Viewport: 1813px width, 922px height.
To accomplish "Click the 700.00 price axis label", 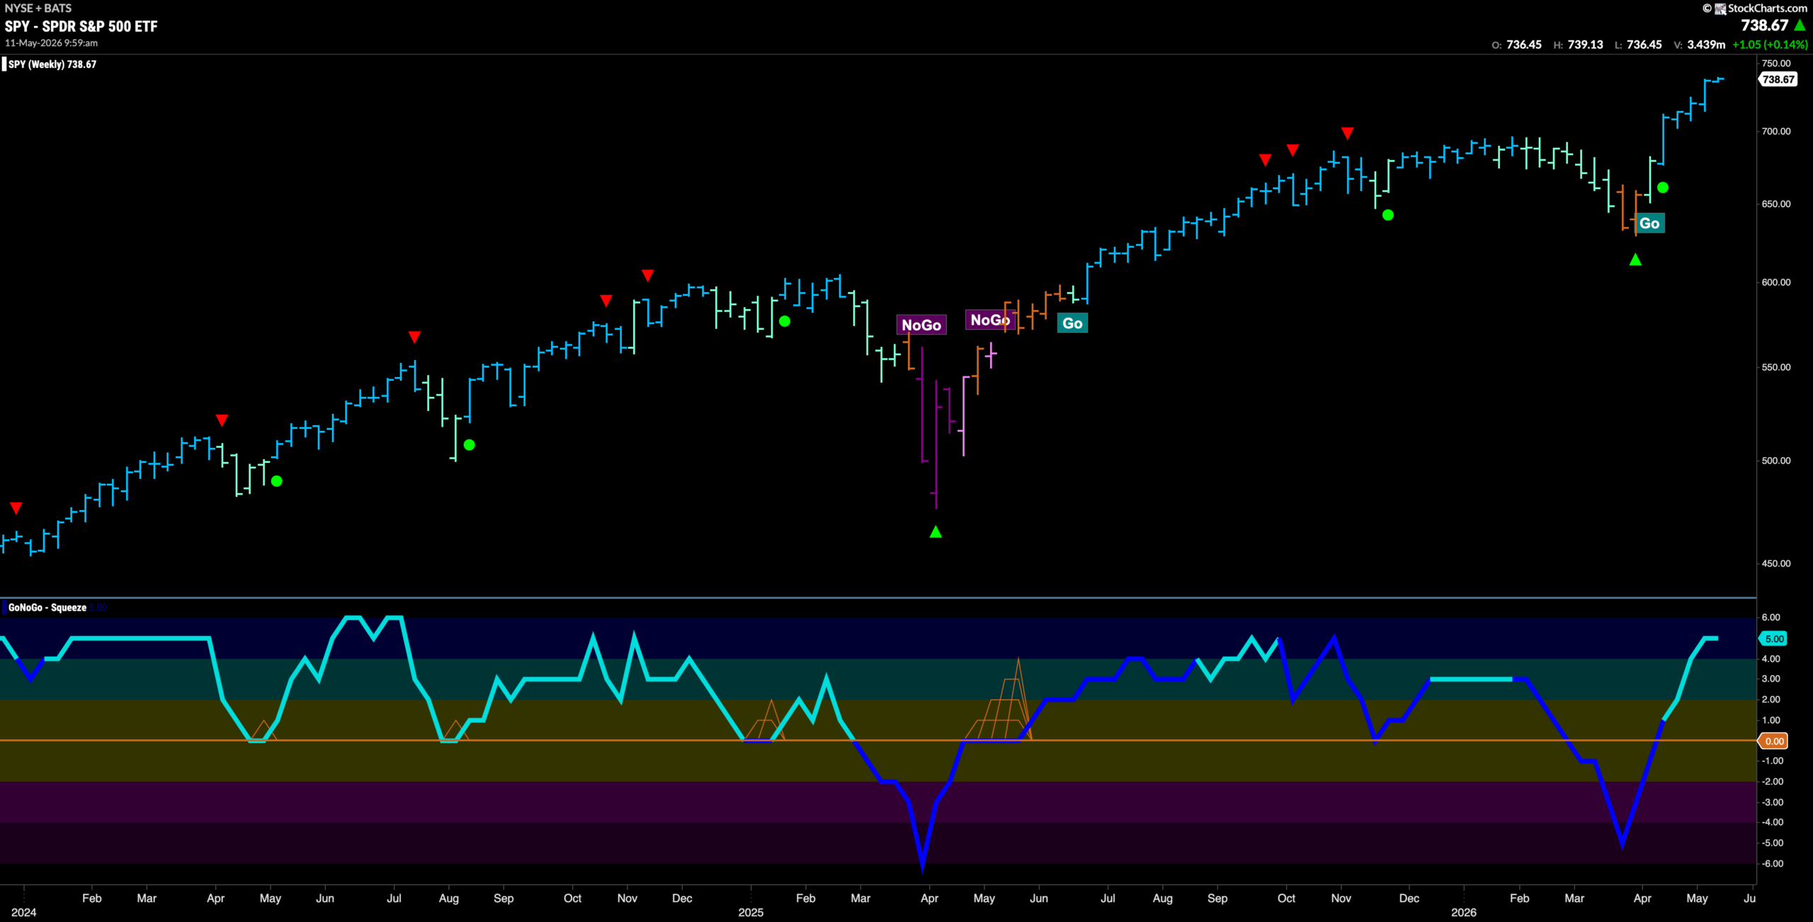I will click(1776, 131).
